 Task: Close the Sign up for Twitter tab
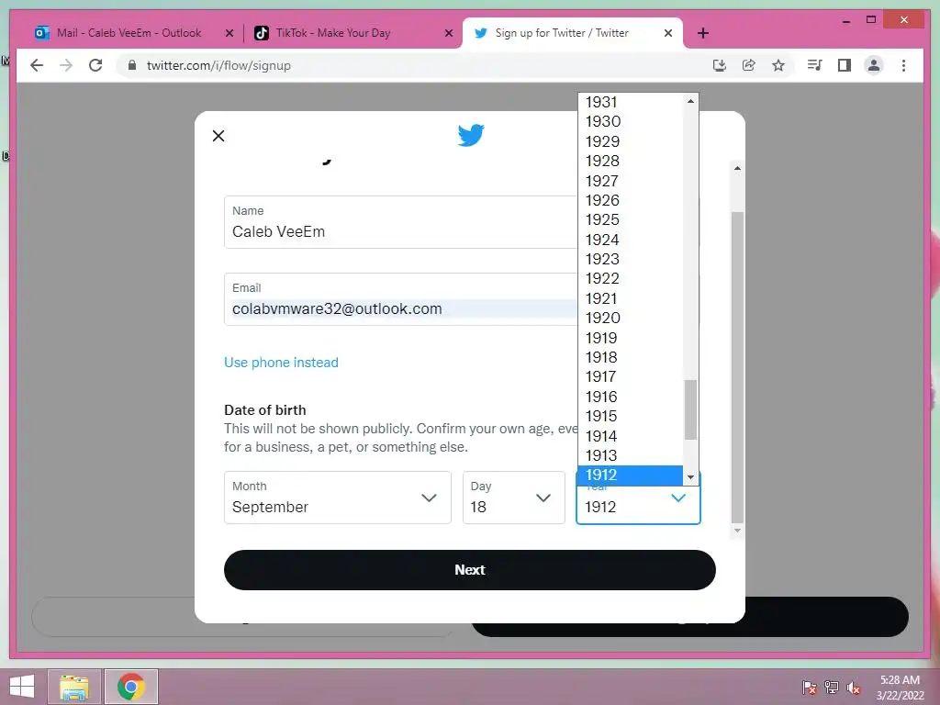668,34
